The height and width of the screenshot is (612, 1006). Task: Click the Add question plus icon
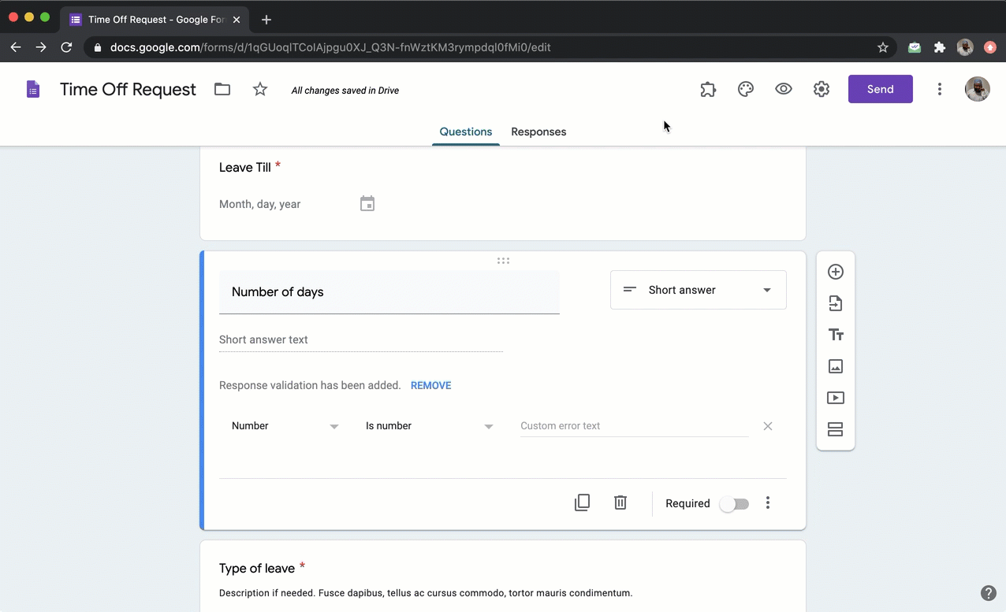point(836,272)
